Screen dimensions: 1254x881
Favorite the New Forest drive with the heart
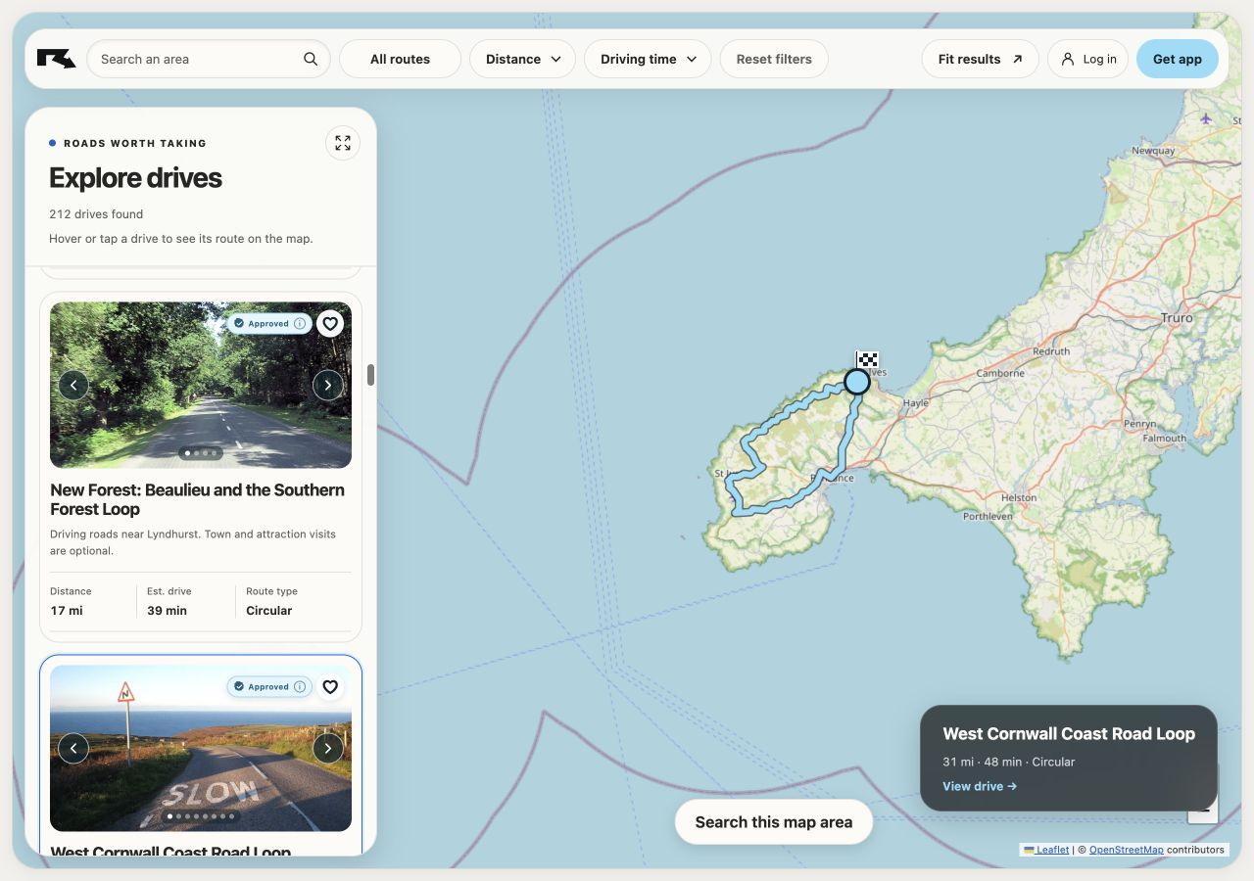(330, 323)
